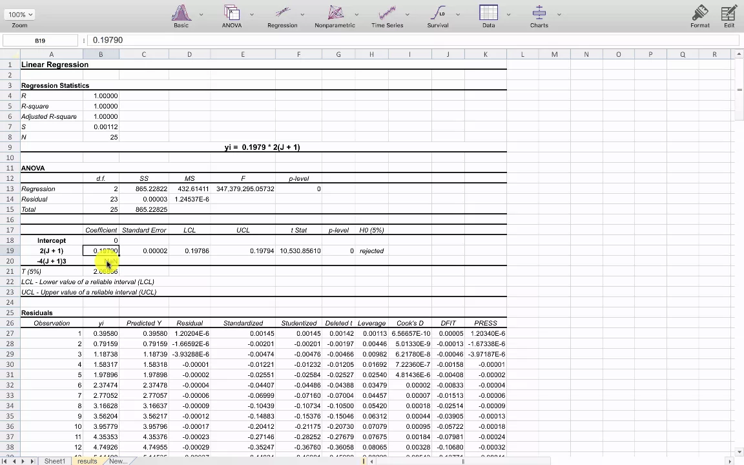Select column R header
The width and height of the screenshot is (744, 465).
pos(714,54)
